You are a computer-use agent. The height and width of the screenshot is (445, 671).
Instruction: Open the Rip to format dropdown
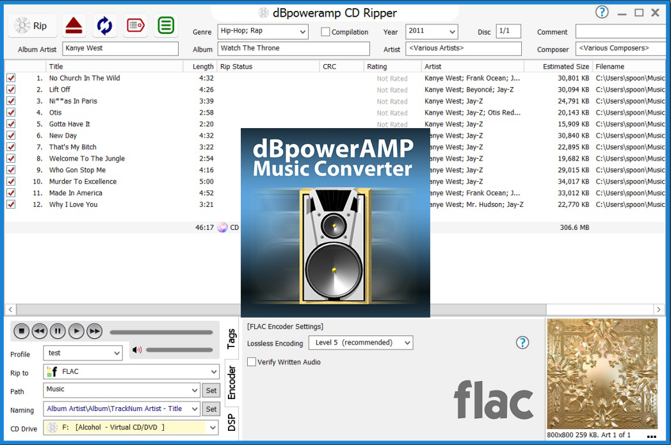(x=214, y=372)
